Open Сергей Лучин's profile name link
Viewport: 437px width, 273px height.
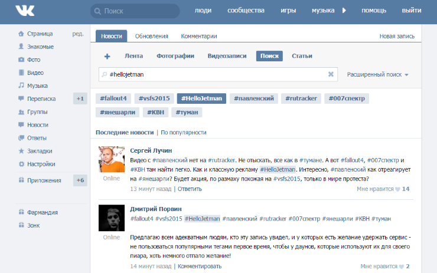151,150
